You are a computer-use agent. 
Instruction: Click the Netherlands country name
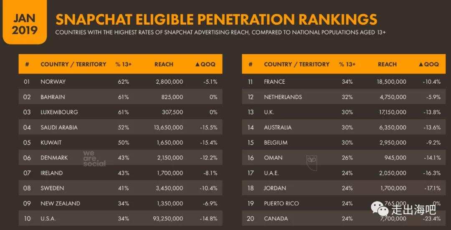[283, 97]
